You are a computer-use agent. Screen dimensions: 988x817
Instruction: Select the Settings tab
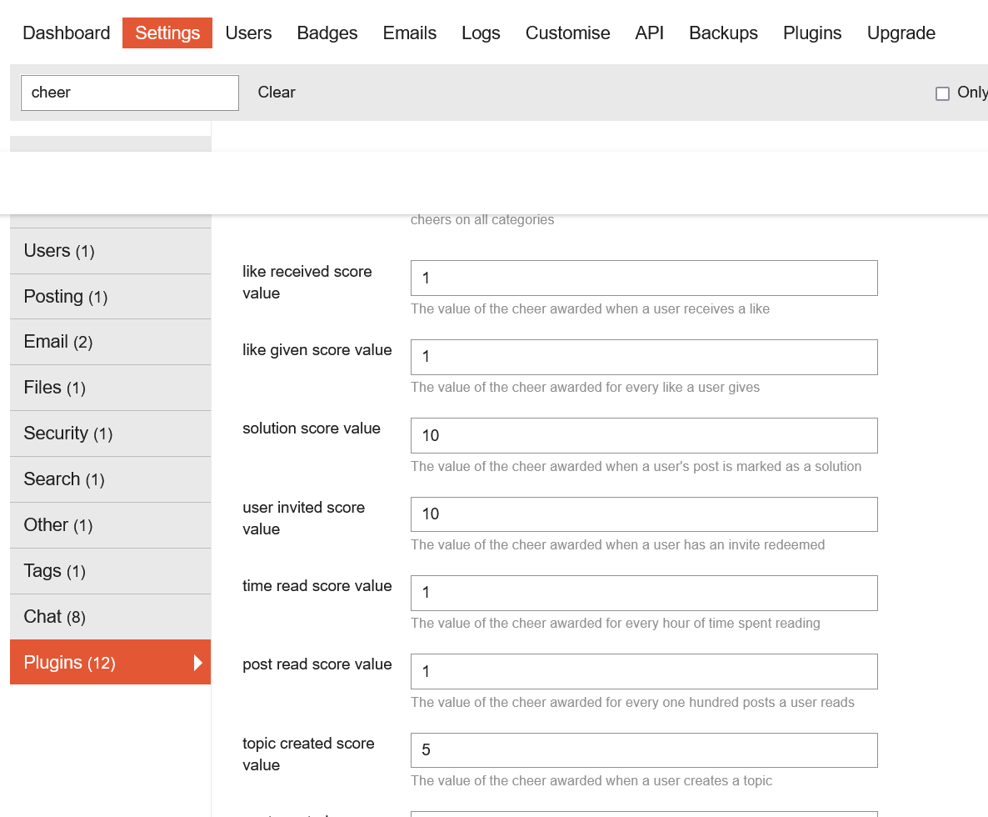[167, 33]
